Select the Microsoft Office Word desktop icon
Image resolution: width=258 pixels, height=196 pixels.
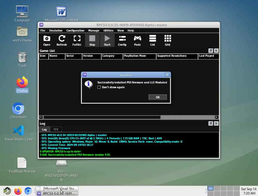[61, 14]
